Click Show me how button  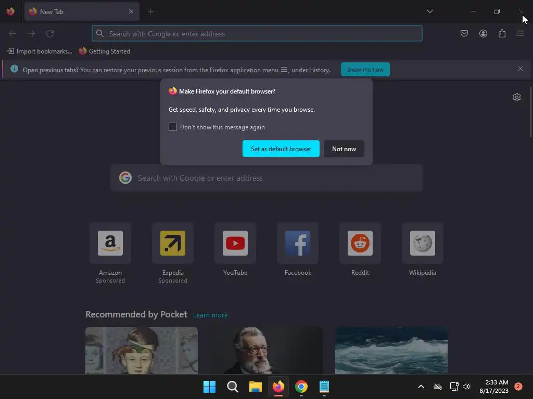click(x=365, y=70)
